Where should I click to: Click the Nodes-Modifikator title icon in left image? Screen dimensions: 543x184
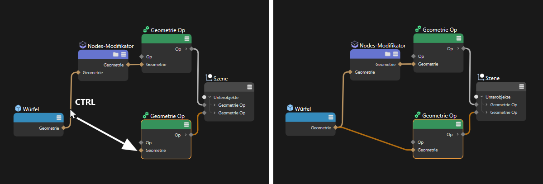pyautogui.click(x=82, y=45)
